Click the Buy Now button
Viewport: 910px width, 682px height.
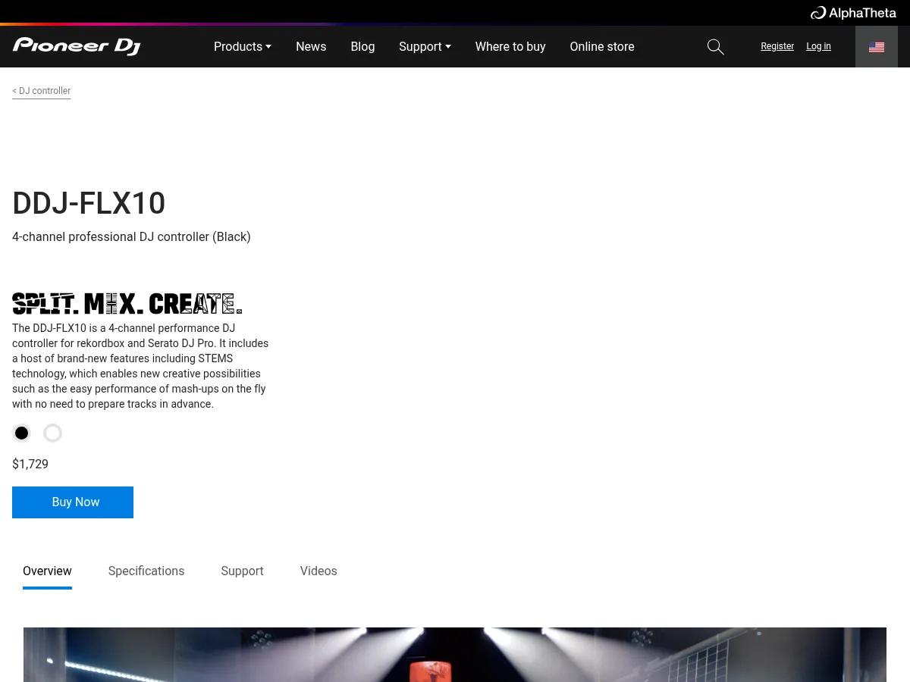coord(73,502)
